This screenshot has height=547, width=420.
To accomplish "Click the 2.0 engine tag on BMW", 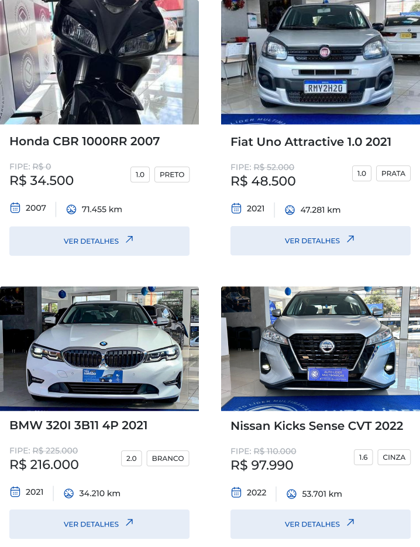I will 132,459.
